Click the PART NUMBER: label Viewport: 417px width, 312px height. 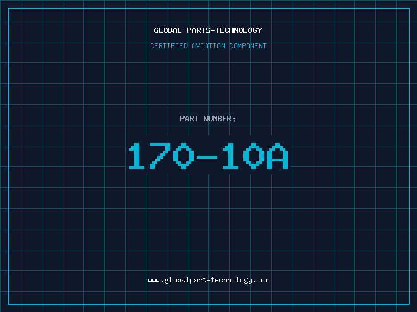pos(208,119)
